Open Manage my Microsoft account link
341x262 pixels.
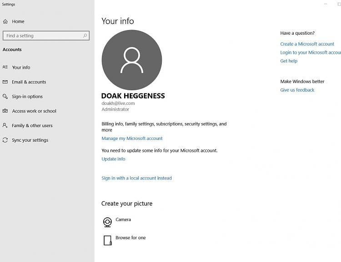[x=132, y=139]
